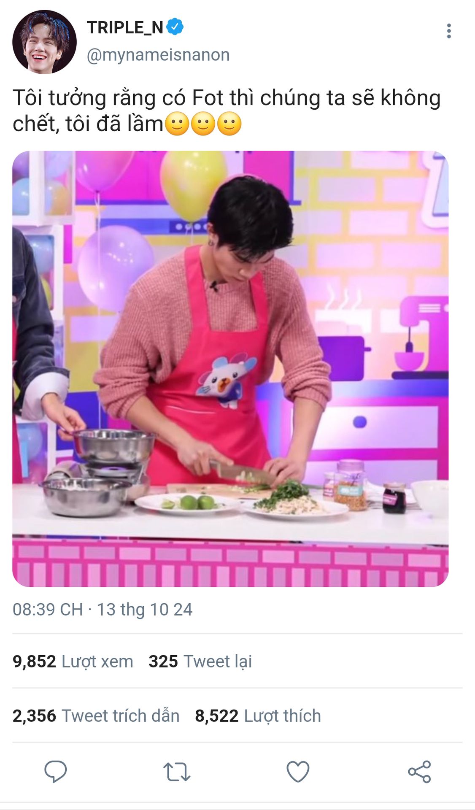Open the three-dot more options menu
The image size is (475, 810).
point(449,31)
